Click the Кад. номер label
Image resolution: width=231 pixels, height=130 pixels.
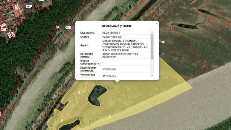[87, 33]
